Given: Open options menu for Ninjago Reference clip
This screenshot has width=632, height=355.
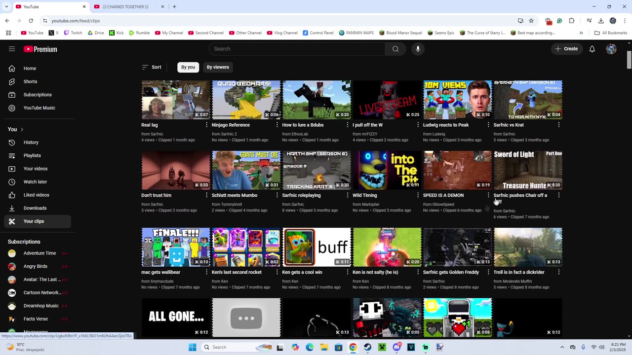Looking at the screenshot, I should pyautogui.click(x=277, y=125).
